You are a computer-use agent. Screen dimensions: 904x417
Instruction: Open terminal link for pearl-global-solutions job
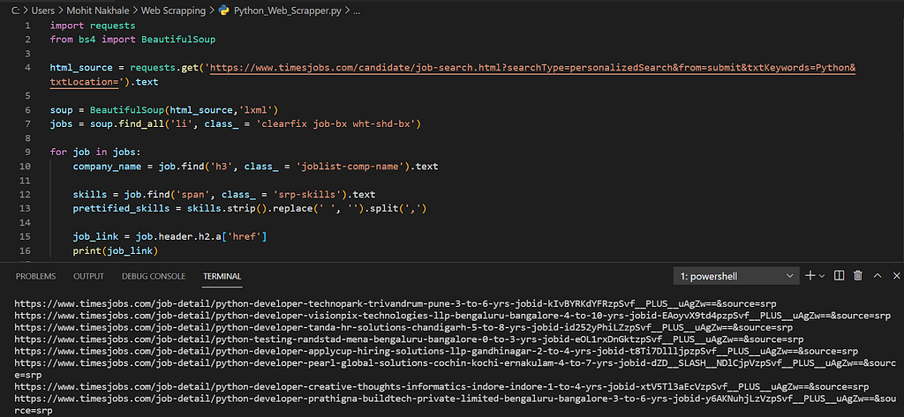456,369
